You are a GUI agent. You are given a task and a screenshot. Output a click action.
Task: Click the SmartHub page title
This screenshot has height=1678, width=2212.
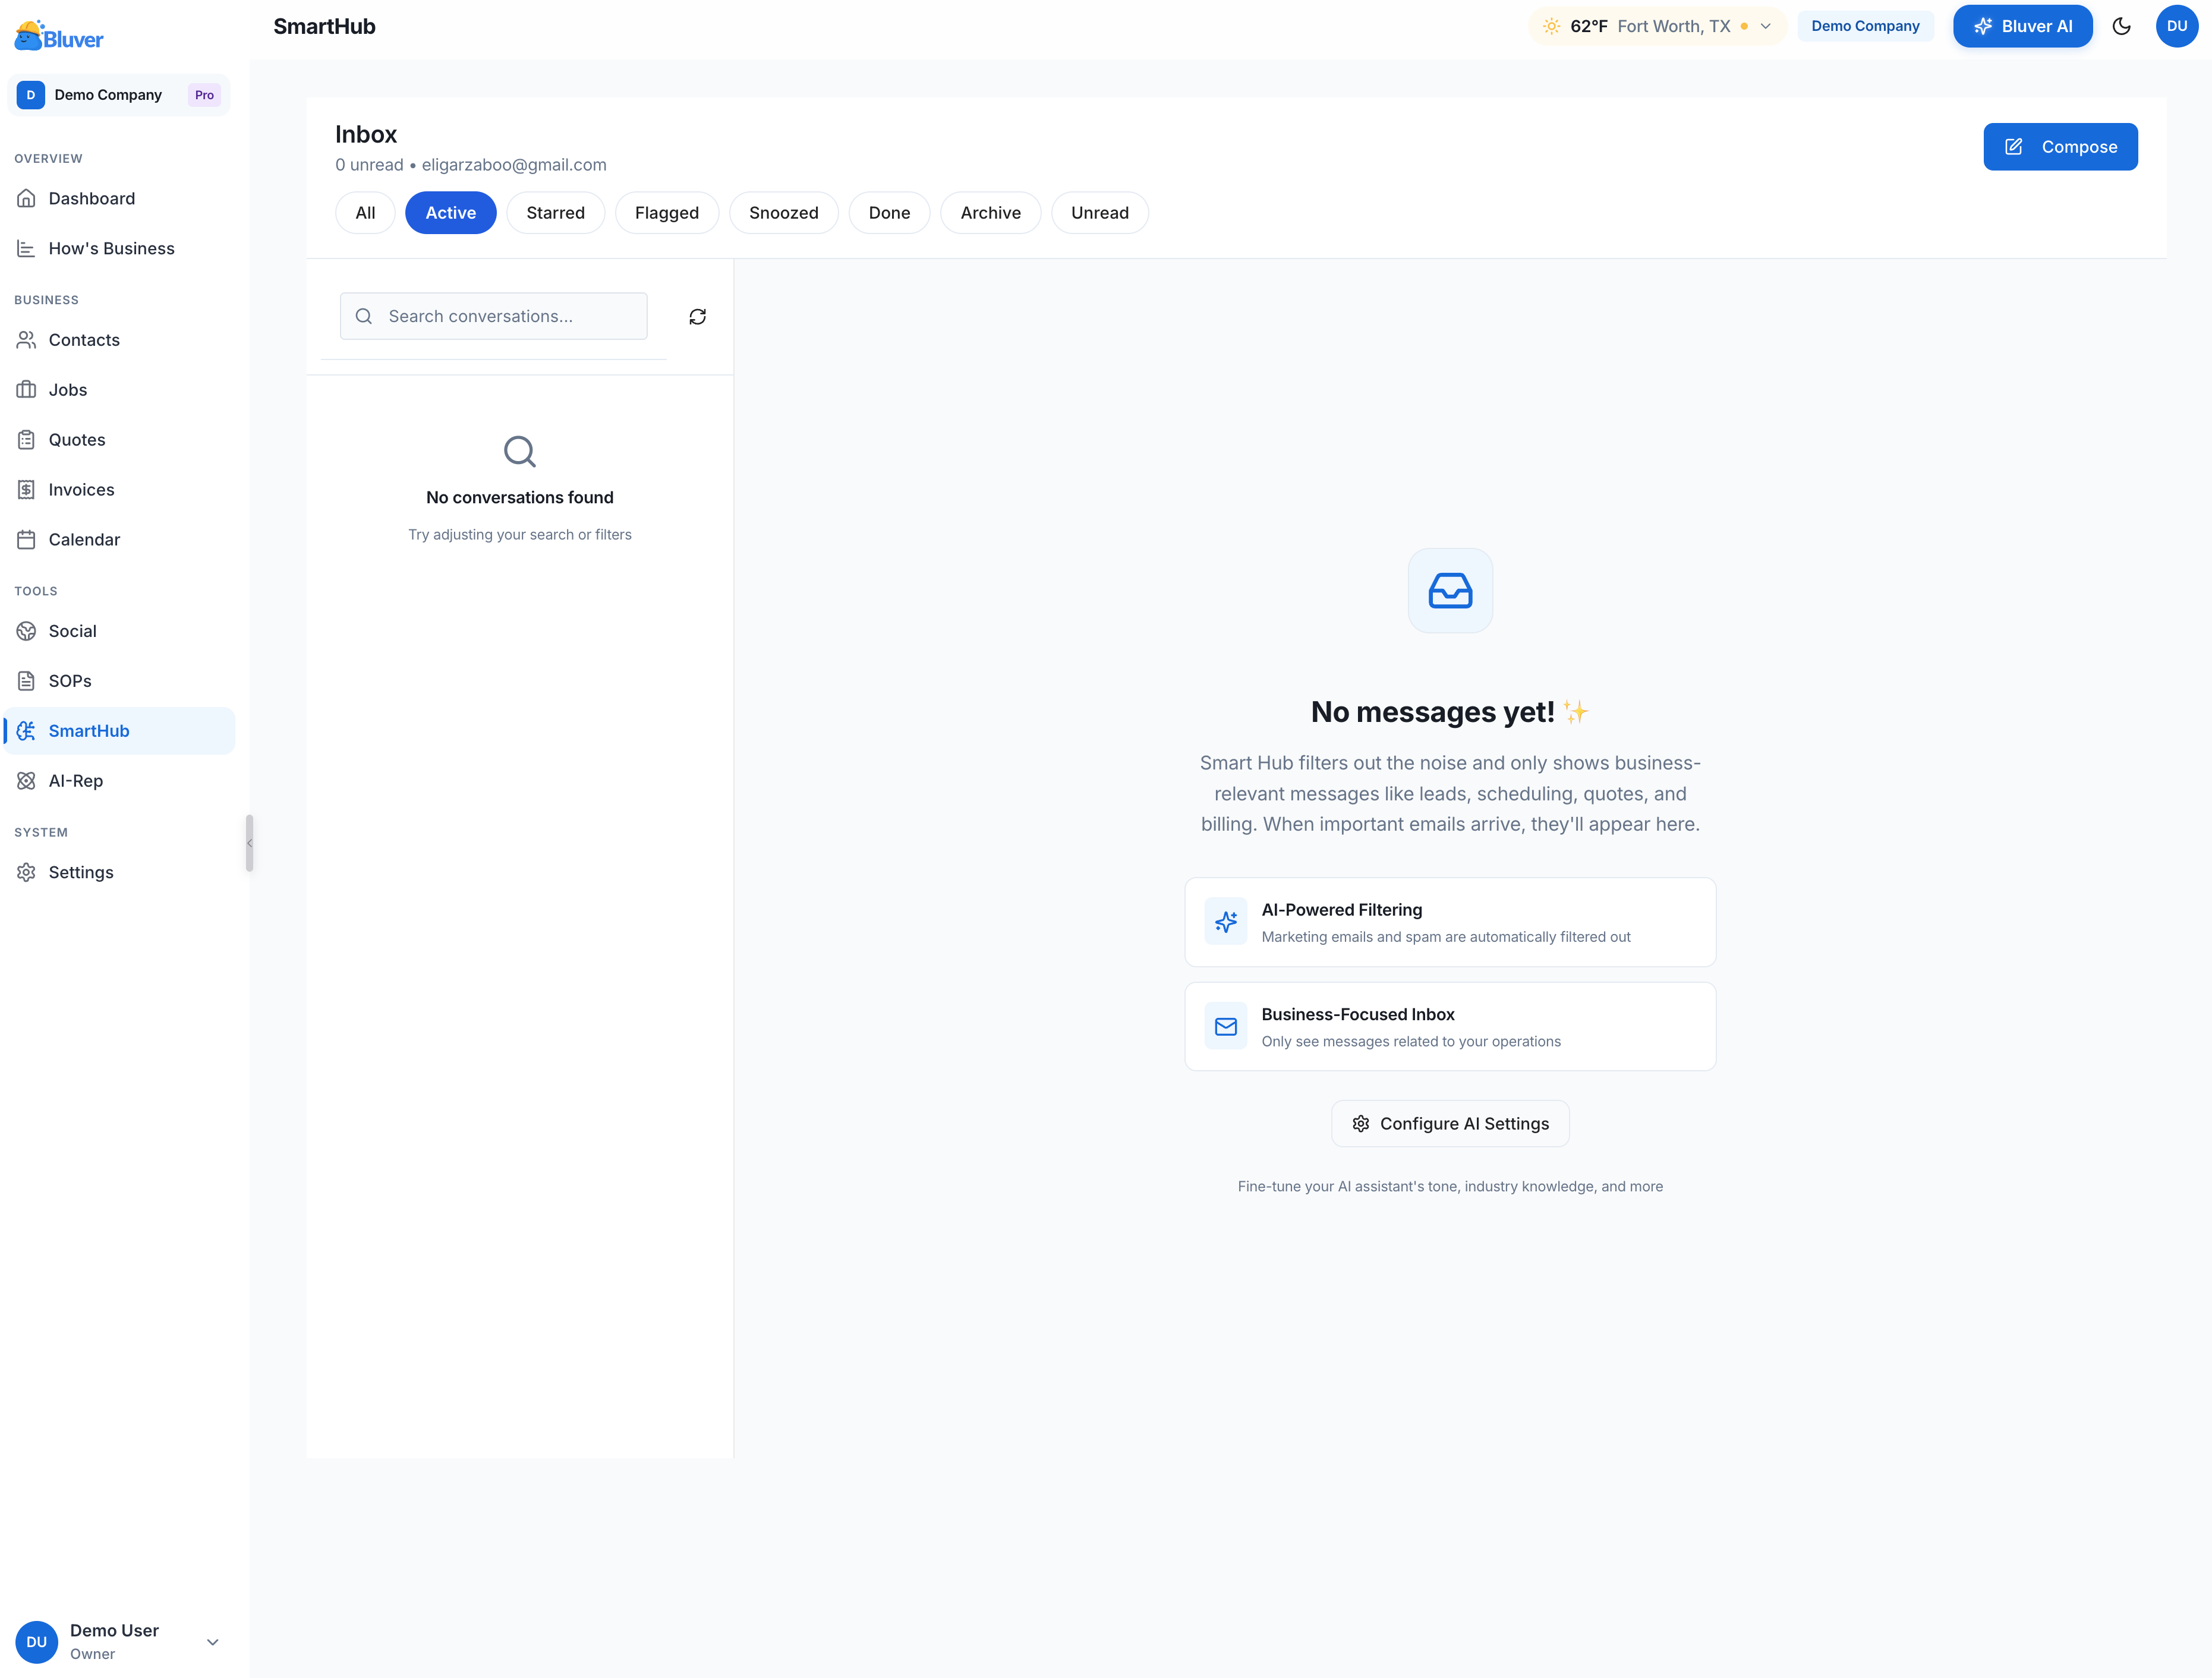(324, 26)
